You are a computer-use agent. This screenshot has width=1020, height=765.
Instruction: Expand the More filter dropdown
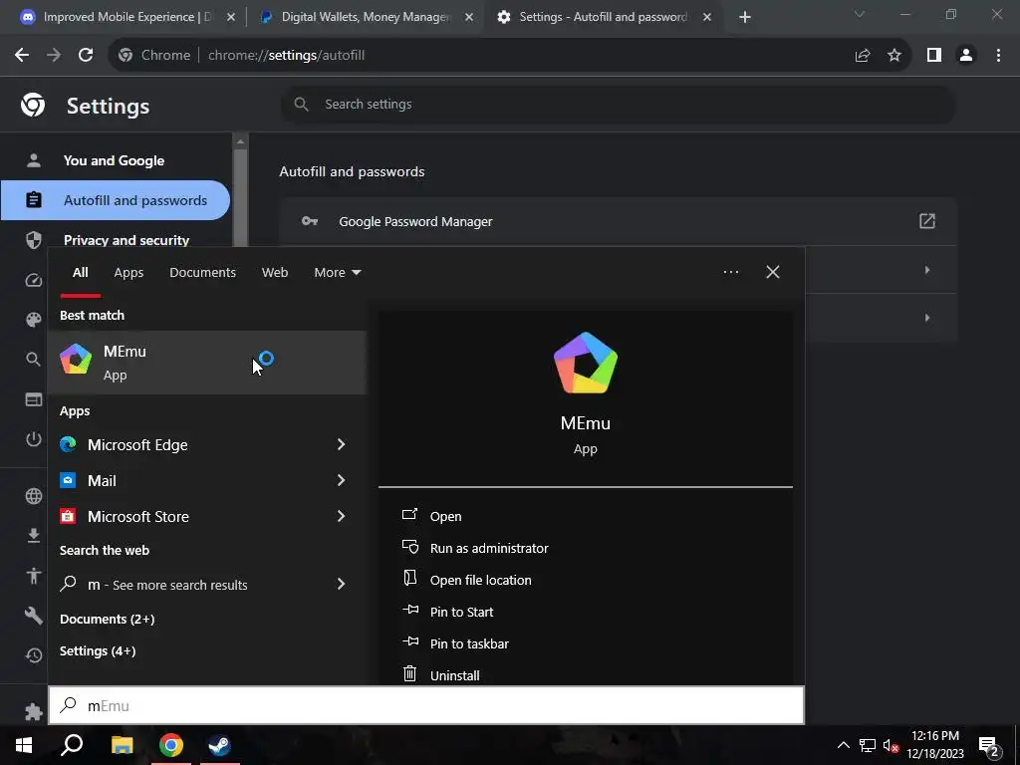[337, 273]
